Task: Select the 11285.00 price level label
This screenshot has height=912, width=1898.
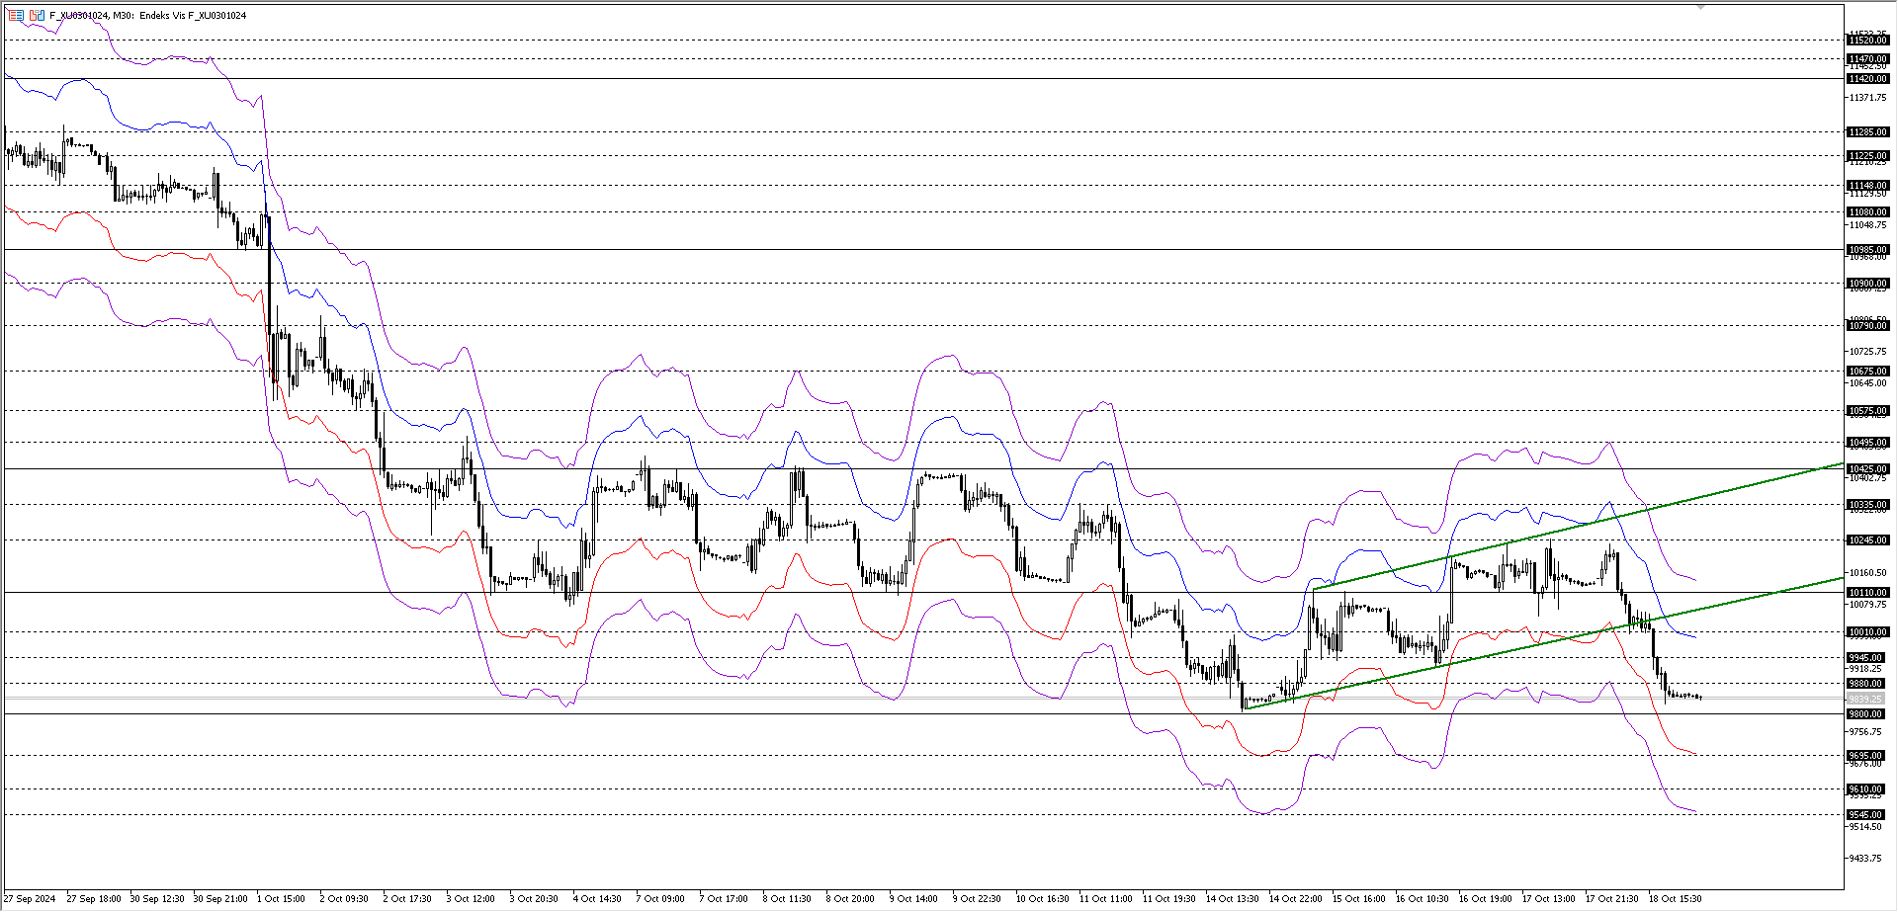Action: pyautogui.click(x=1867, y=131)
